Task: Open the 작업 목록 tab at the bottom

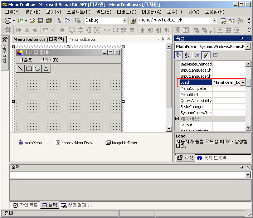Action: (x=25, y=205)
